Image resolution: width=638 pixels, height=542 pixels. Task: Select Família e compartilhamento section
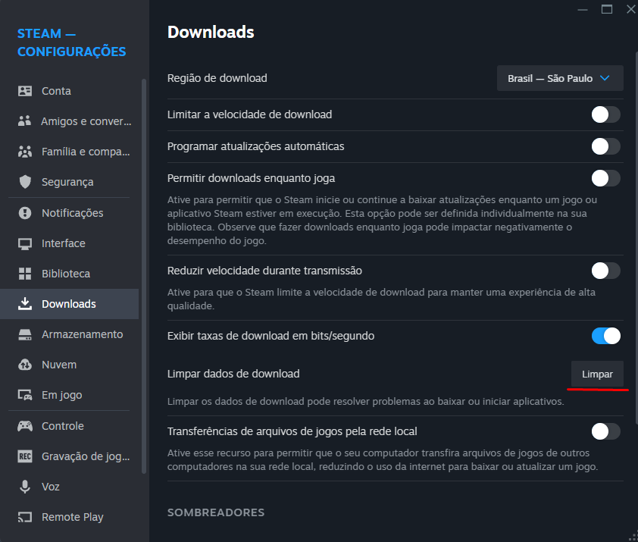point(69,152)
